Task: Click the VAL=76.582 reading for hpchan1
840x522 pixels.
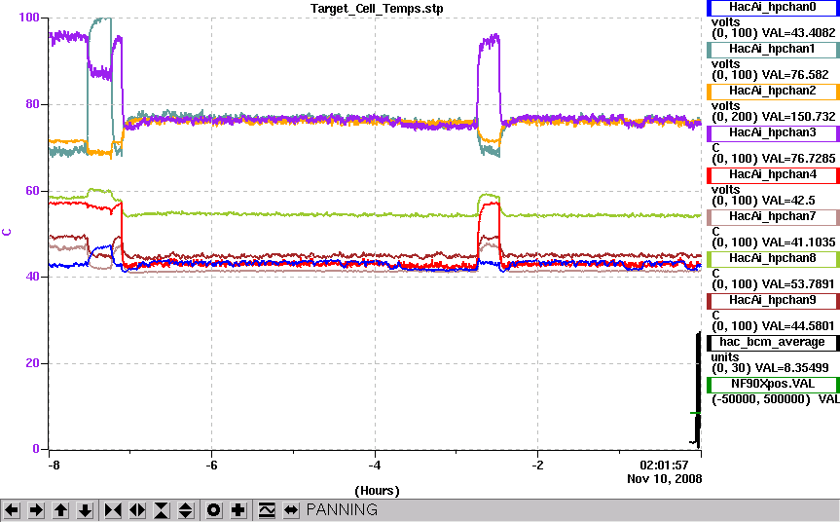Action: tap(794, 75)
